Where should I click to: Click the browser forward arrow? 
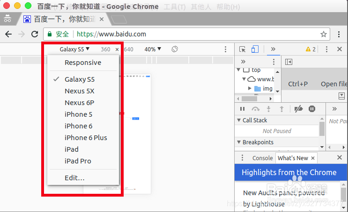pos(22,34)
